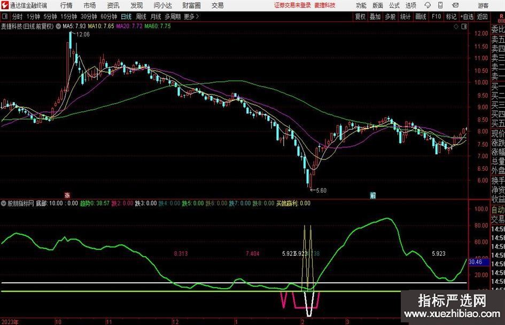The image size is (505, 325).
Task: Open the 财富圈 menu
Action: click(191, 5)
